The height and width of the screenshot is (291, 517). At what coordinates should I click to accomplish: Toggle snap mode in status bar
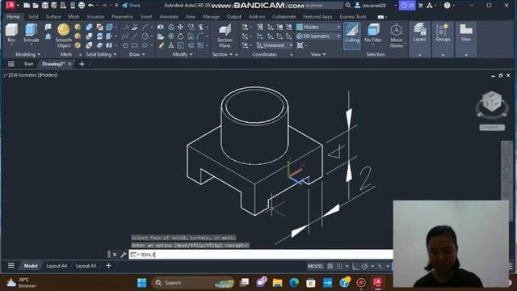[x=339, y=266]
